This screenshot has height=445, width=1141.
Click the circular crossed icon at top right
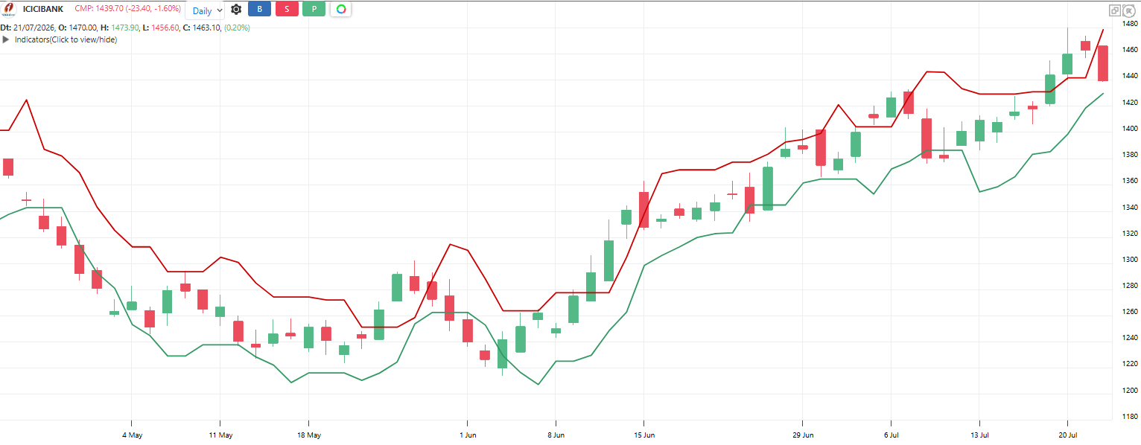click(1128, 10)
